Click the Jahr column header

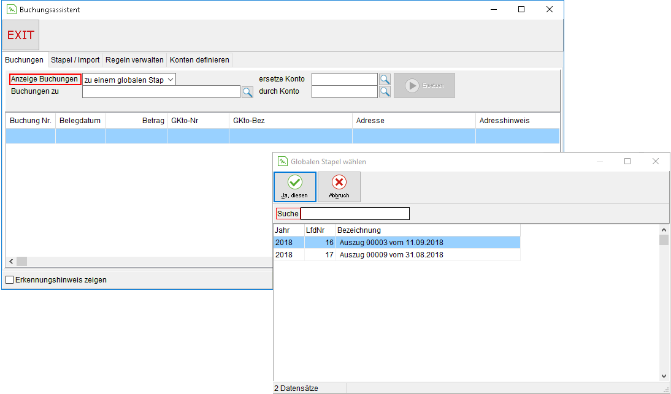[x=289, y=230]
